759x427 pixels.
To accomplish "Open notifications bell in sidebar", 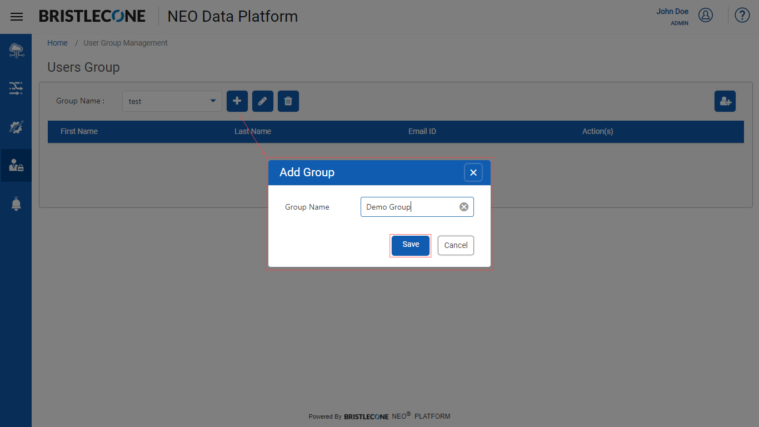I will tap(16, 203).
